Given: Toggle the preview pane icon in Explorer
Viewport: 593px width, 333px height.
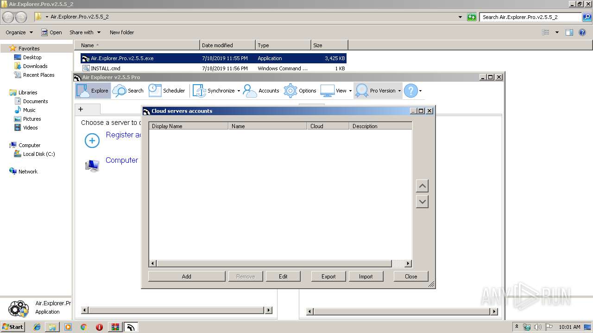Looking at the screenshot, I should tap(569, 32).
